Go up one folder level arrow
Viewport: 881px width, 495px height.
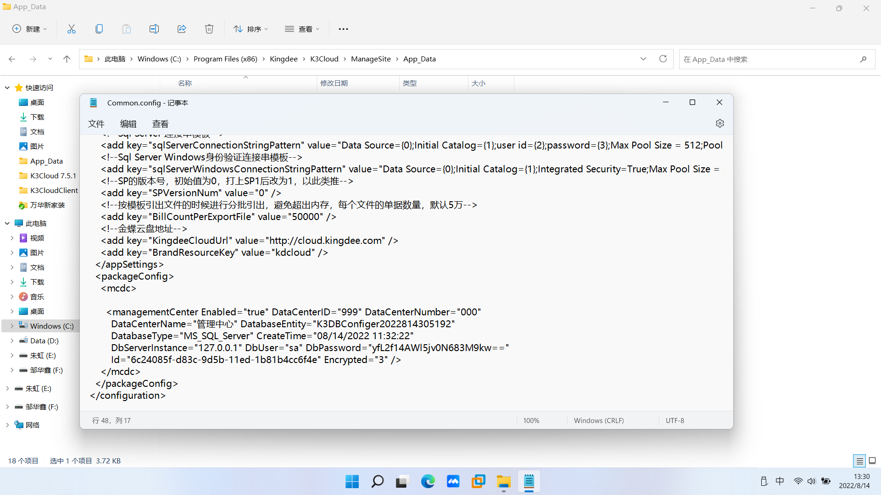pyautogui.click(x=67, y=59)
